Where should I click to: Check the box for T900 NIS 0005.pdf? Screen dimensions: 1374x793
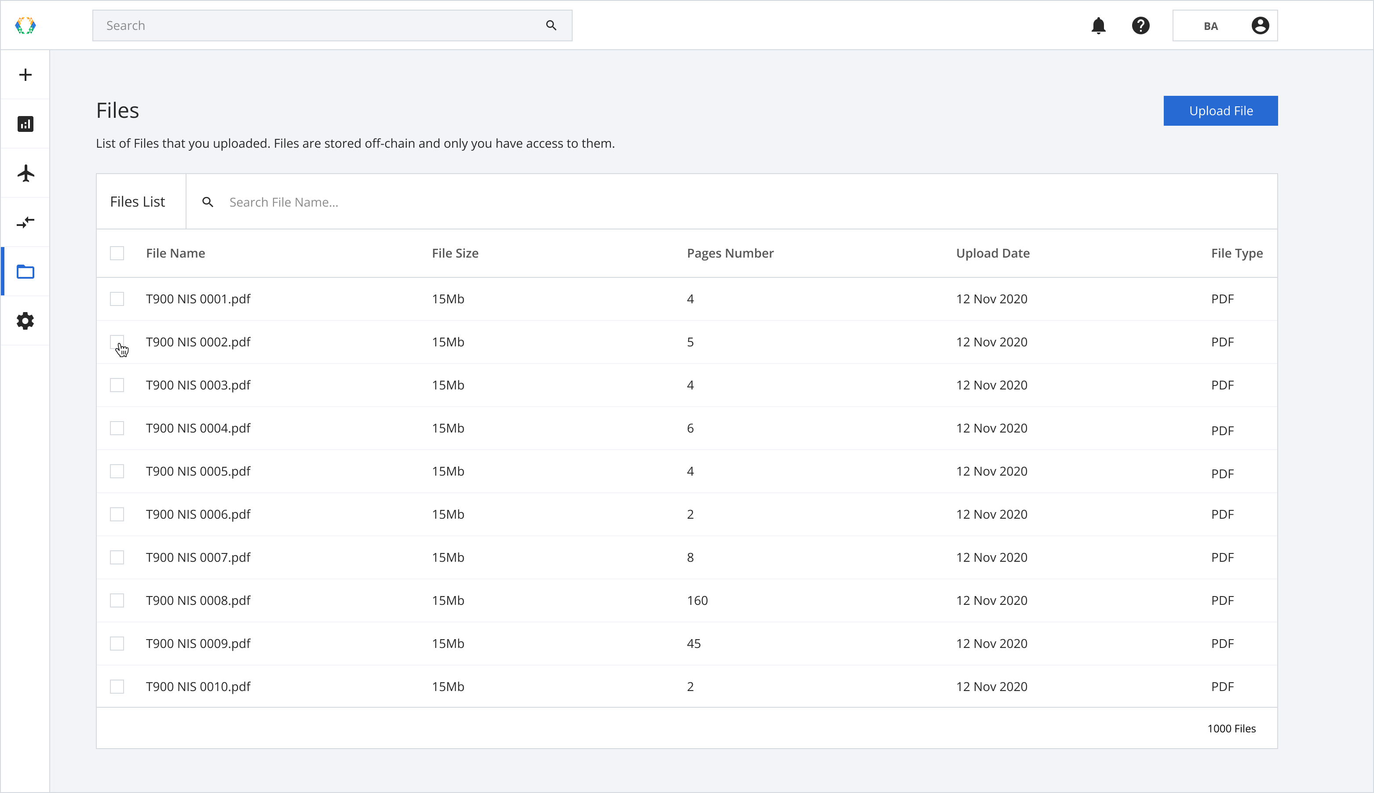117,471
